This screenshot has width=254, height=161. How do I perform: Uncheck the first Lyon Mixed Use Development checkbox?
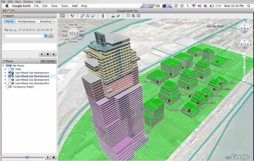pyautogui.click(x=9, y=73)
